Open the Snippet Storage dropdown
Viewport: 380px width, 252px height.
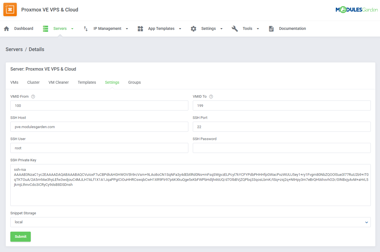coord(366,222)
